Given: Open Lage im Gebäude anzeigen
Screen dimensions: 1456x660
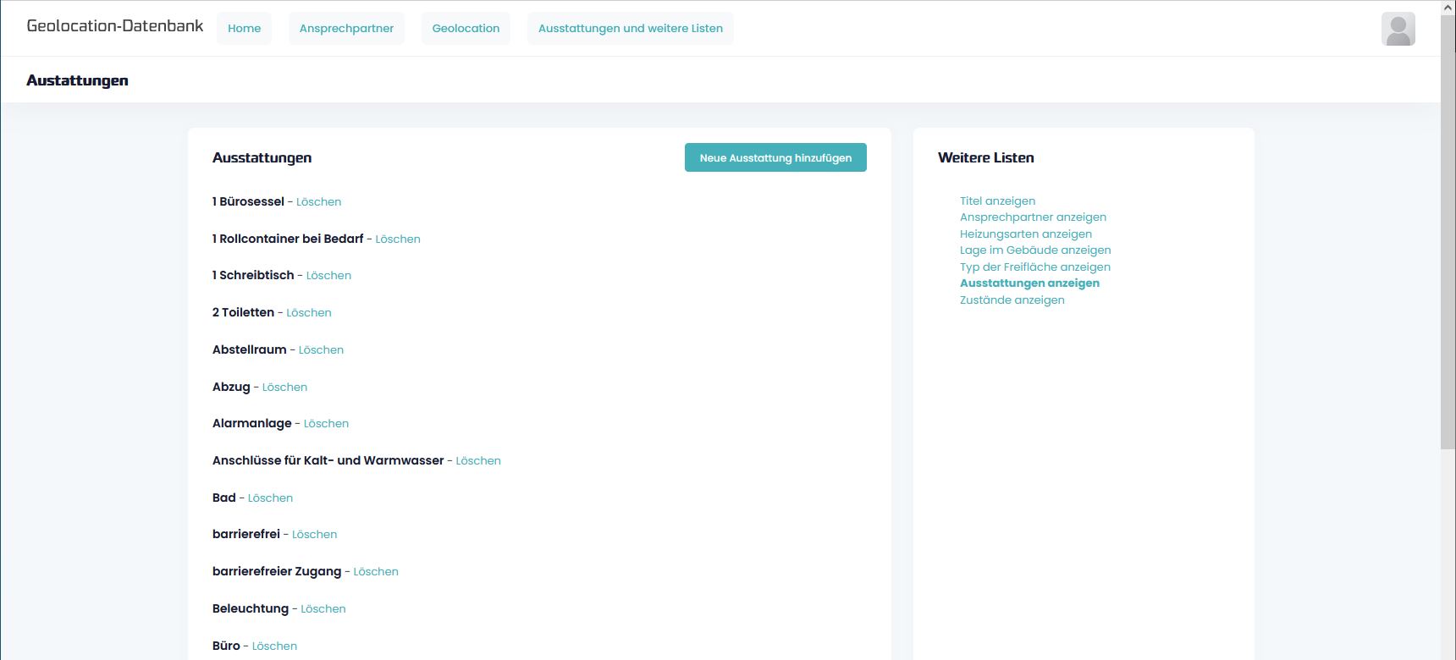Looking at the screenshot, I should pyautogui.click(x=1034, y=250).
